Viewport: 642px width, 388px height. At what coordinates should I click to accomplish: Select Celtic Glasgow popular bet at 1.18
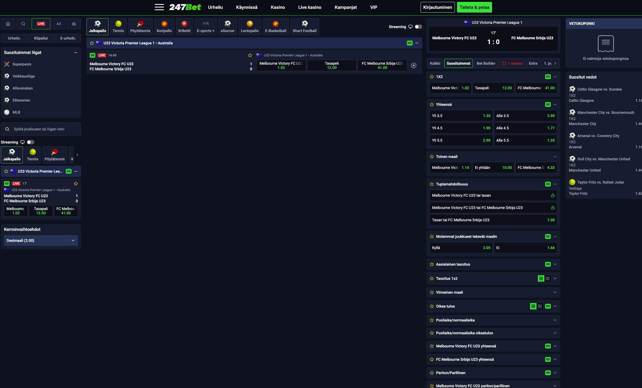605,100
